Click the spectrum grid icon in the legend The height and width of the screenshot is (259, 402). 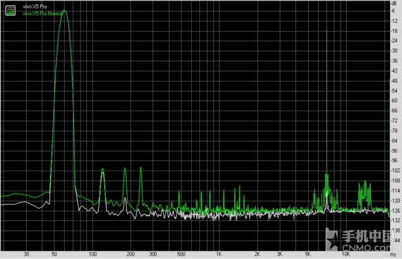coord(10,10)
